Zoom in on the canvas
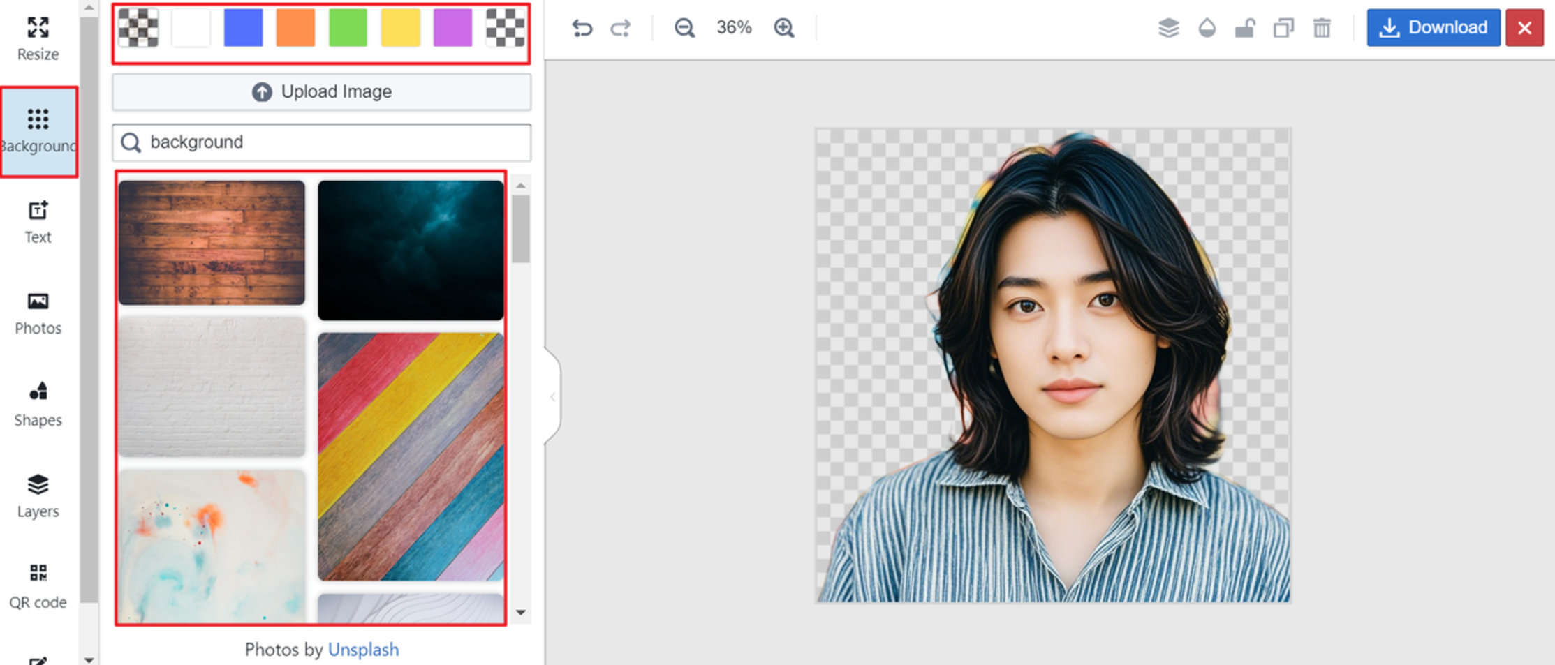Viewport: 1555px width, 665px height. tap(783, 28)
